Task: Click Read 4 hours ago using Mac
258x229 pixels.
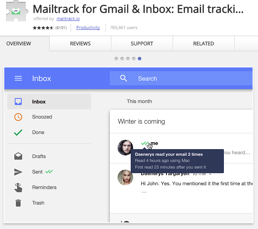Action: (x=163, y=160)
